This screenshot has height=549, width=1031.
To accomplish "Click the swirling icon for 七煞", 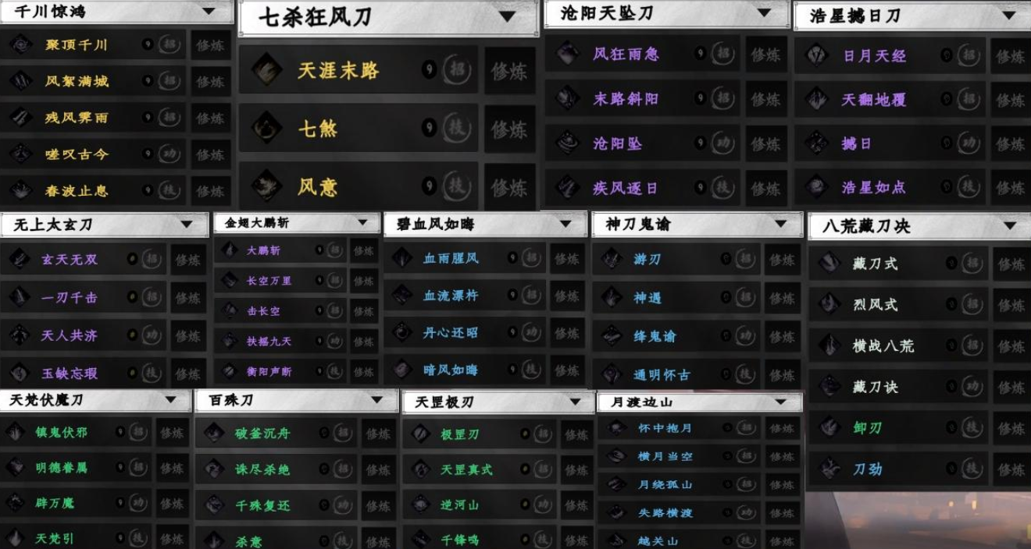I will point(266,128).
